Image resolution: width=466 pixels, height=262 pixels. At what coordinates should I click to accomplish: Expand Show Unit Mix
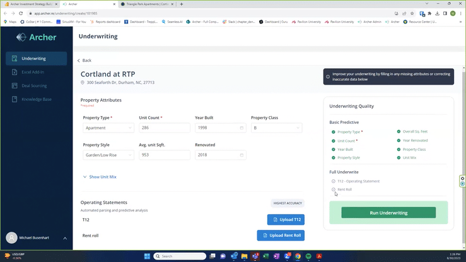tap(100, 177)
